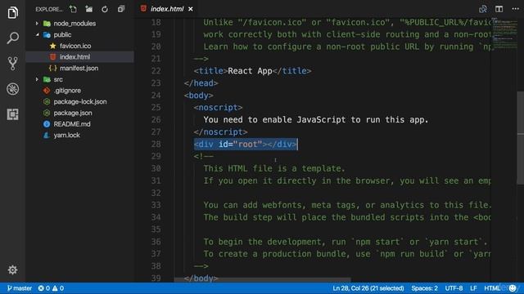Collapse all folders in Explorer
The height and width of the screenshot is (294, 524).
tap(121, 9)
